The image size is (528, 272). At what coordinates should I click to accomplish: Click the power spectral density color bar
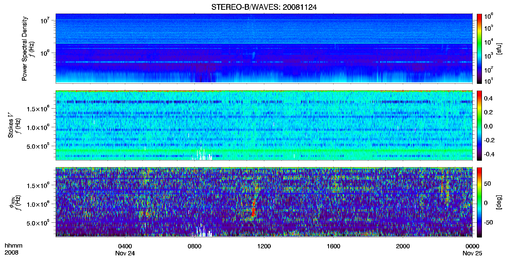(479, 49)
